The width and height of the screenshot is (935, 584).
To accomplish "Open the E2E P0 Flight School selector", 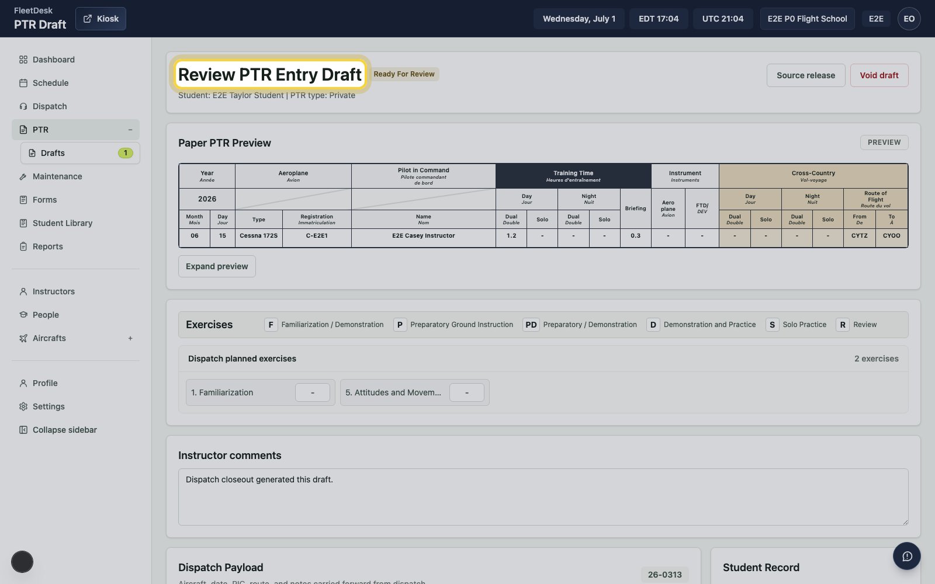I will point(807,19).
